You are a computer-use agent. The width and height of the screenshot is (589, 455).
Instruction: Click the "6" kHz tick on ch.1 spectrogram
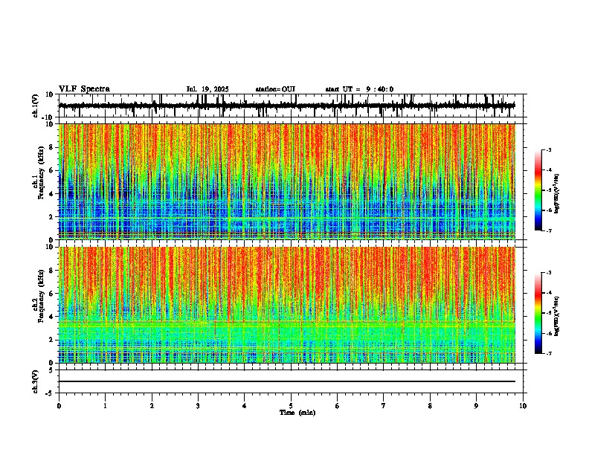[51, 171]
